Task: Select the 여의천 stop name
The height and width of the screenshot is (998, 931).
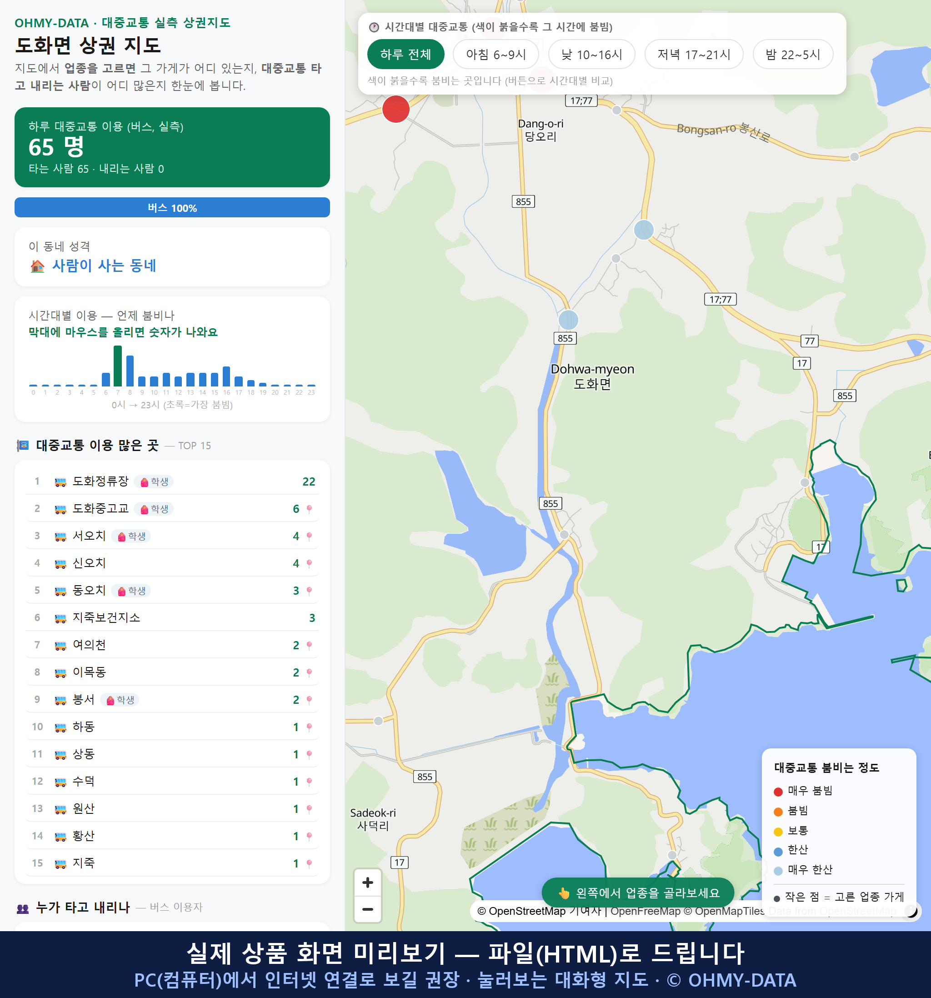Action: coord(90,645)
